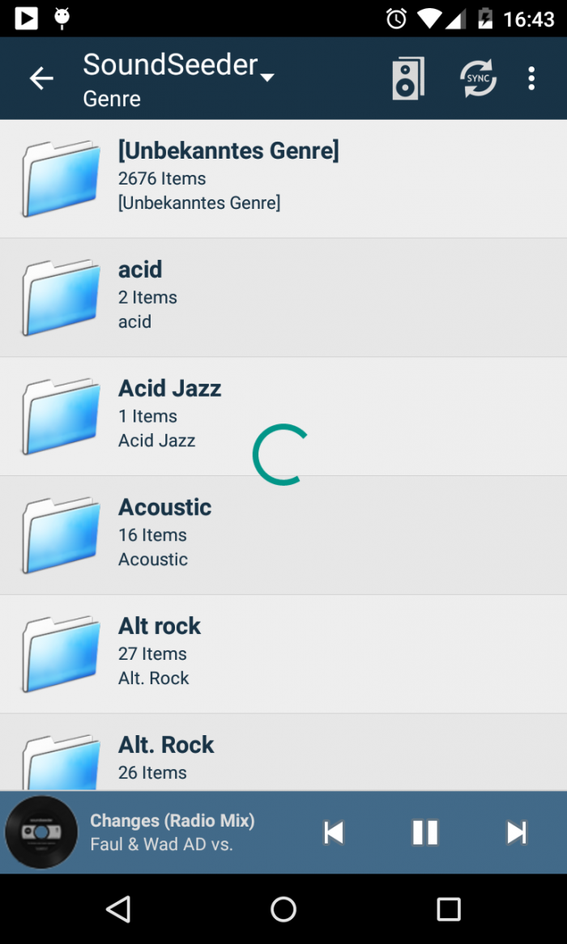
Task: Tap the back arrow in the app bar
Action: [x=41, y=78]
